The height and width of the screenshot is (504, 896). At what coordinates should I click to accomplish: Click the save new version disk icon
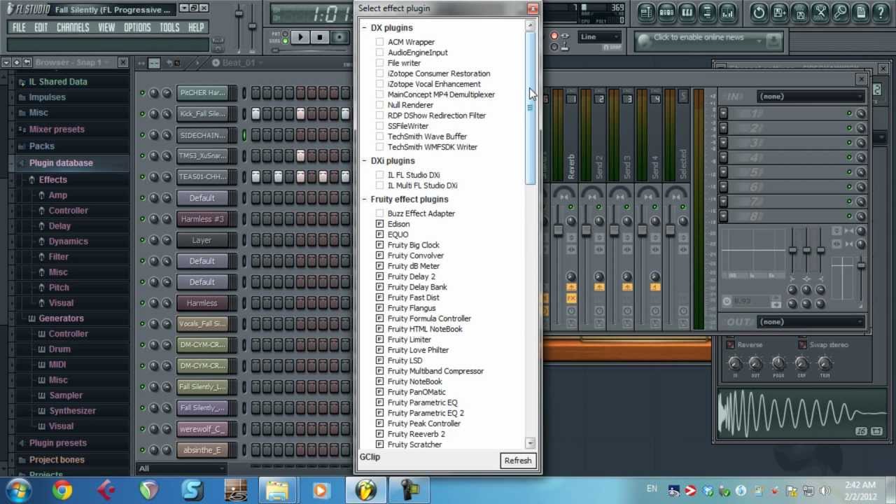click(x=779, y=12)
